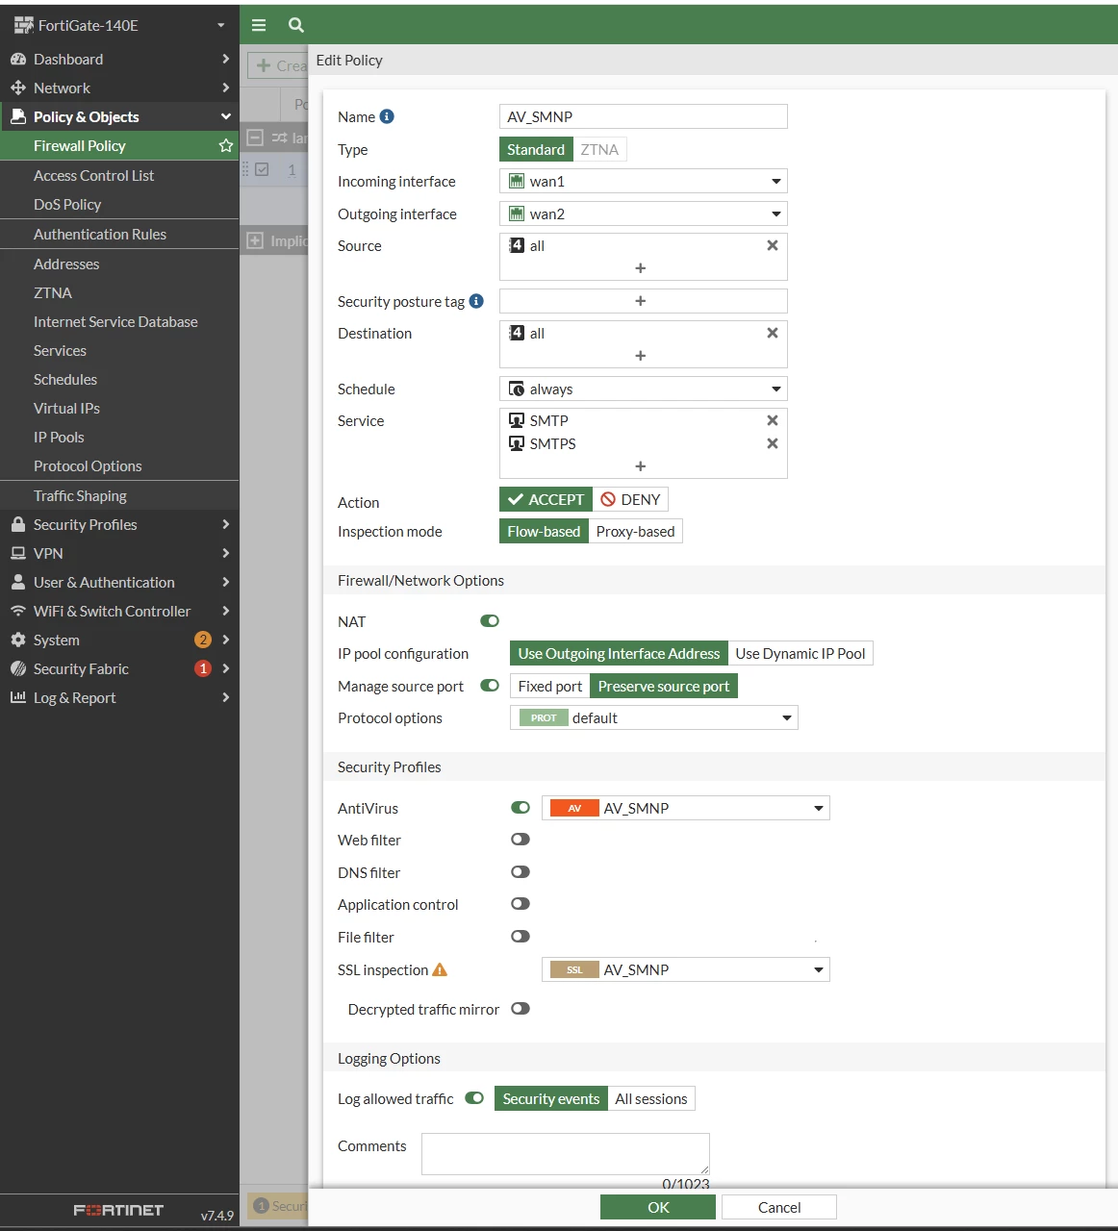The image size is (1118, 1231).
Task: Click OK to save policy
Action: coord(658,1207)
